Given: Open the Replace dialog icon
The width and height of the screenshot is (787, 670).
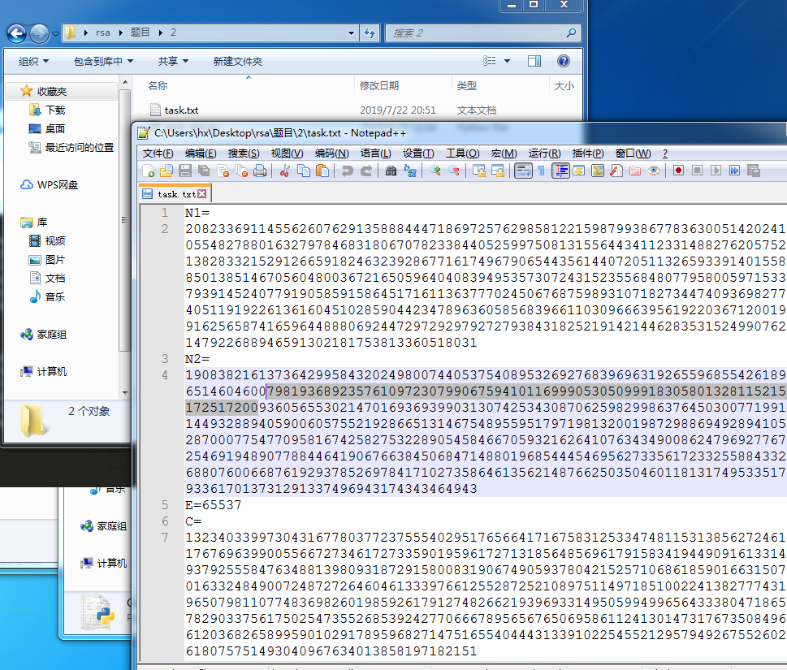Looking at the screenshot, I should pyautogui.click(x=410, y=171).
